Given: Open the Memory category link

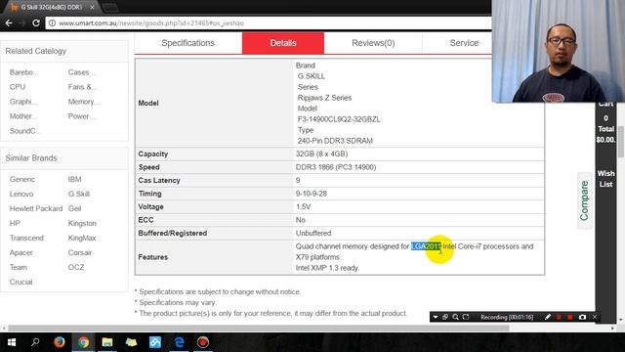Looking at the screenshot, I should tap(84, 102).
